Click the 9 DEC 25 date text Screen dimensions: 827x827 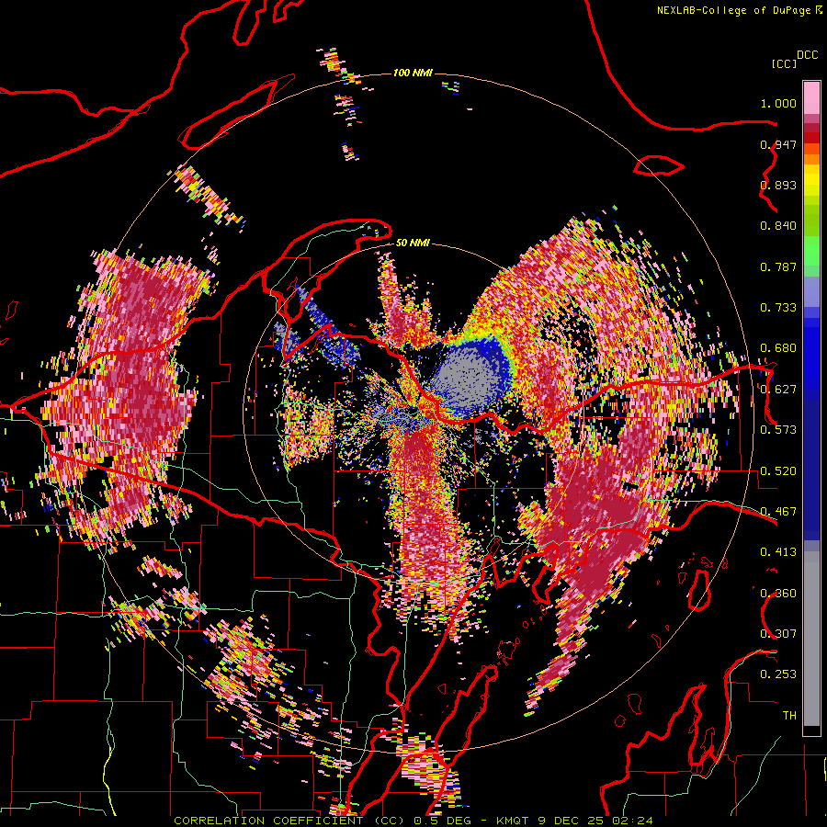pyautogui.click(x=570, y=821)
